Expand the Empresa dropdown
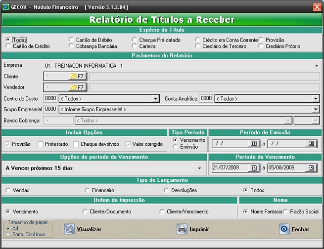324x249 pixels. pyautogui.click(x=316, y=65)
